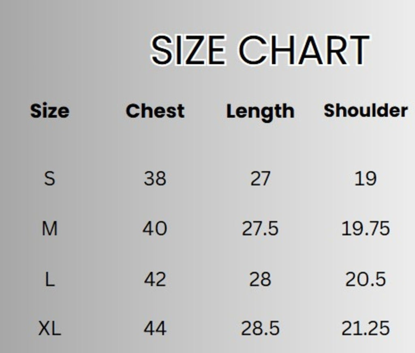Click the Shoulder column header
The height and width of the screenshot is (353, 415).
pos(366,110)
